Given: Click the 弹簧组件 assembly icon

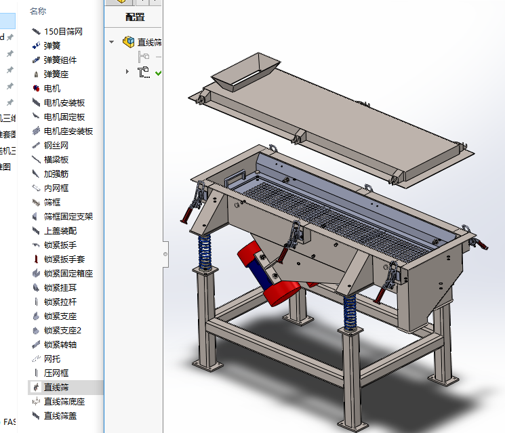Looking at the screenshot, I should (x=36, y=60).
